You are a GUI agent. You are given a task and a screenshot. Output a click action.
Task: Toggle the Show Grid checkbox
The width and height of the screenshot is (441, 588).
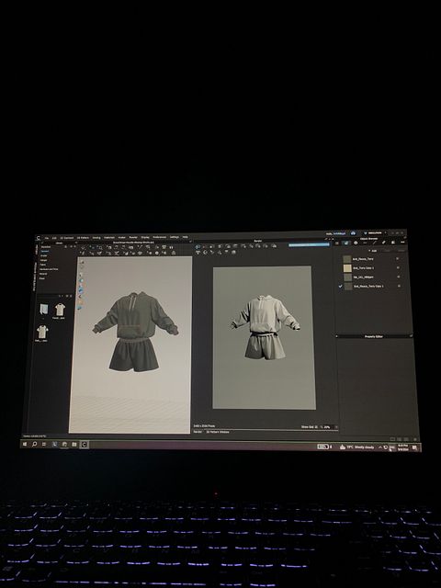316,426
